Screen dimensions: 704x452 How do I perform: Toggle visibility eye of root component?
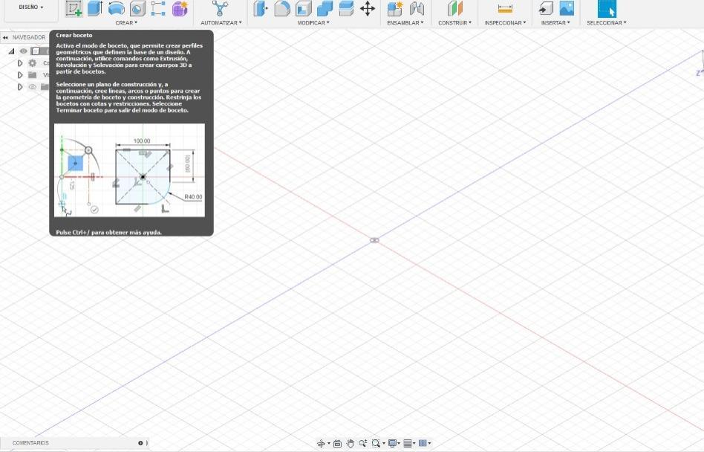[23, 51]
